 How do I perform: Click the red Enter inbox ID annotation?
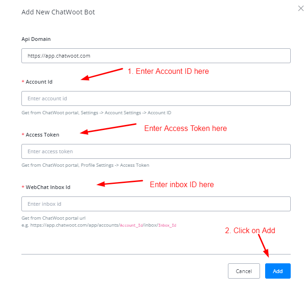(x=181, y=185)
